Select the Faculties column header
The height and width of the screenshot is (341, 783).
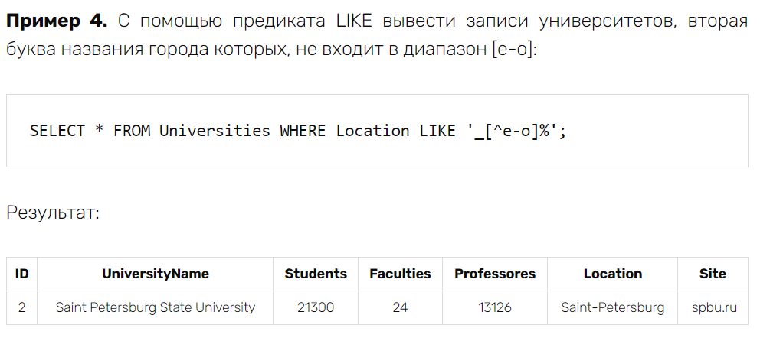coord(400,274)
